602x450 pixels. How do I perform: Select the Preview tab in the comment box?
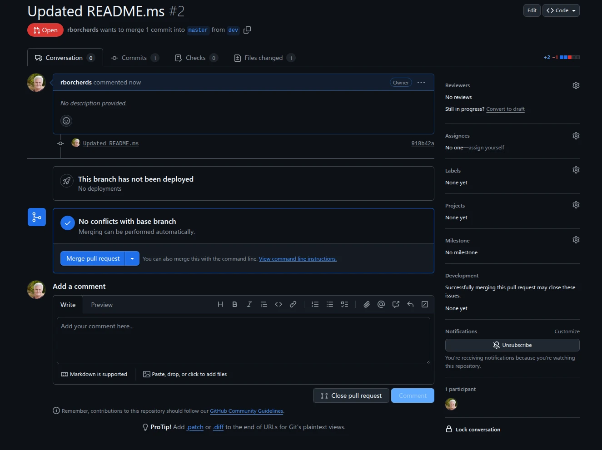click(102, 305)
